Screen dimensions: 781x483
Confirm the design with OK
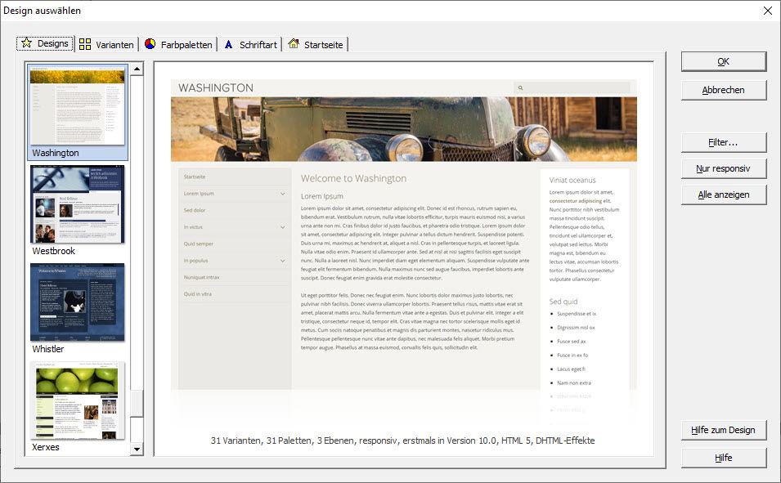click(x=724, y=61)
